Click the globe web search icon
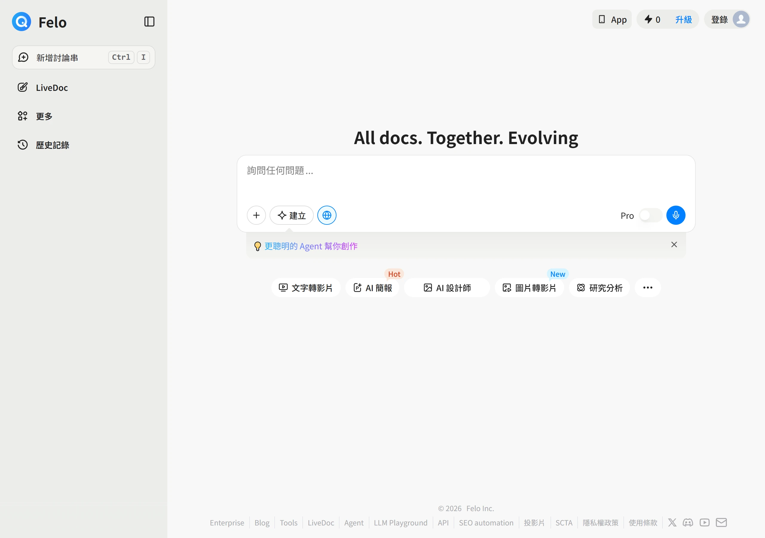 (327, 215)
